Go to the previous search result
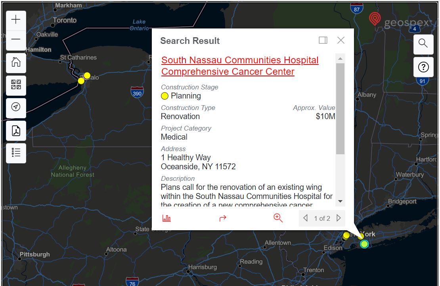The width and height of the screenshot is (440, 286). click(306, 218)
